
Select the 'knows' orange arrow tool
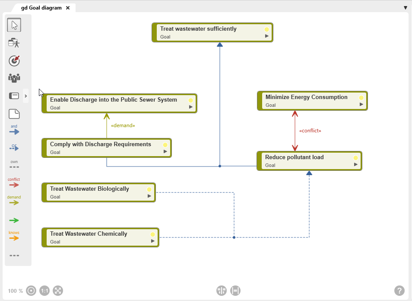pos(14,236)
